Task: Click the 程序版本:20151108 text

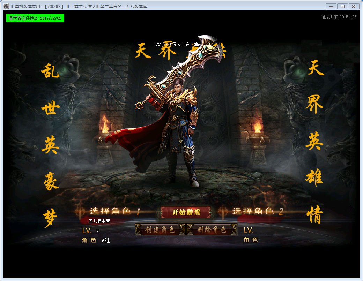Action: [x=339, y=17]
